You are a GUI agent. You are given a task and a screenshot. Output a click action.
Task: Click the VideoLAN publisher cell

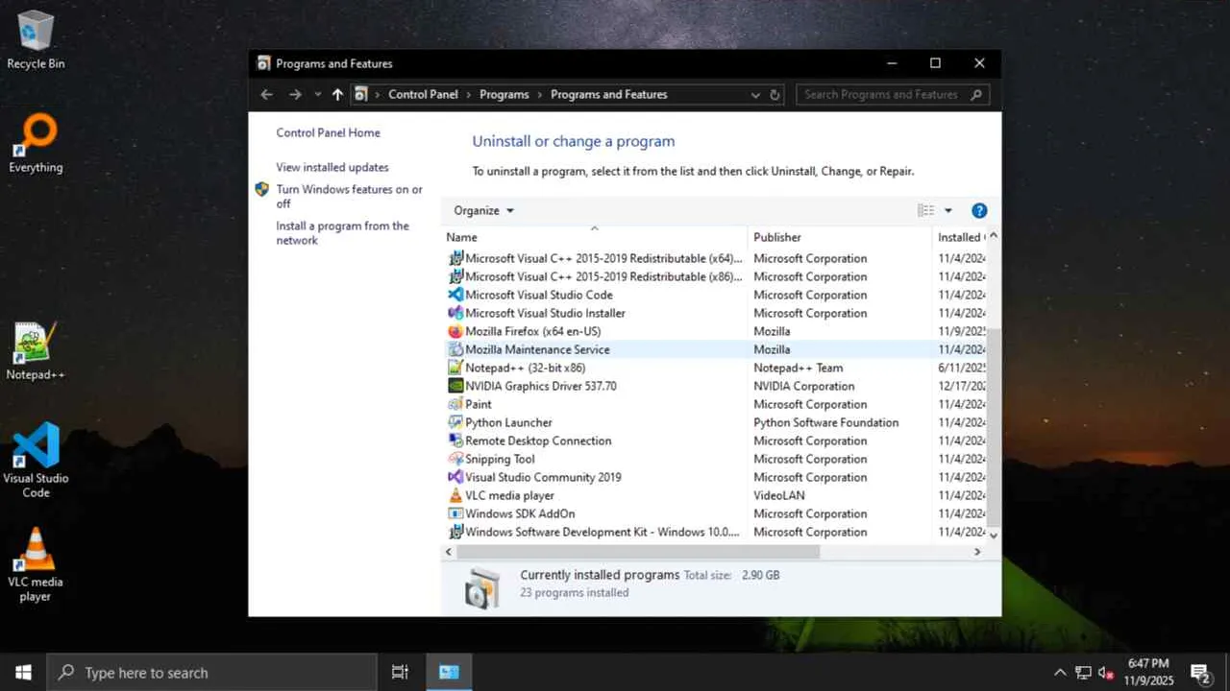(x=779, y=495)
